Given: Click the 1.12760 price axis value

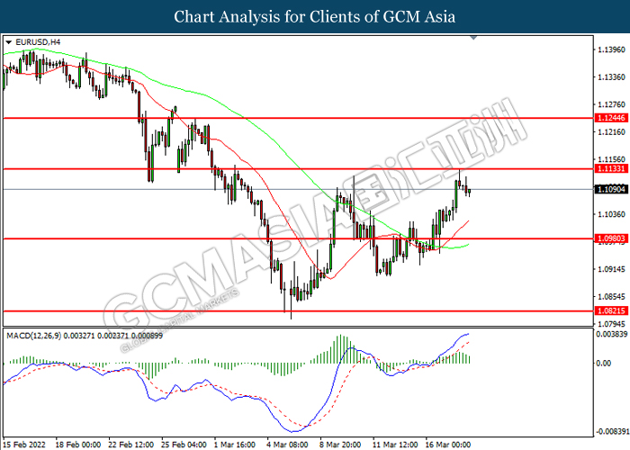Looking at the screenshot, I should click(611, 104).
